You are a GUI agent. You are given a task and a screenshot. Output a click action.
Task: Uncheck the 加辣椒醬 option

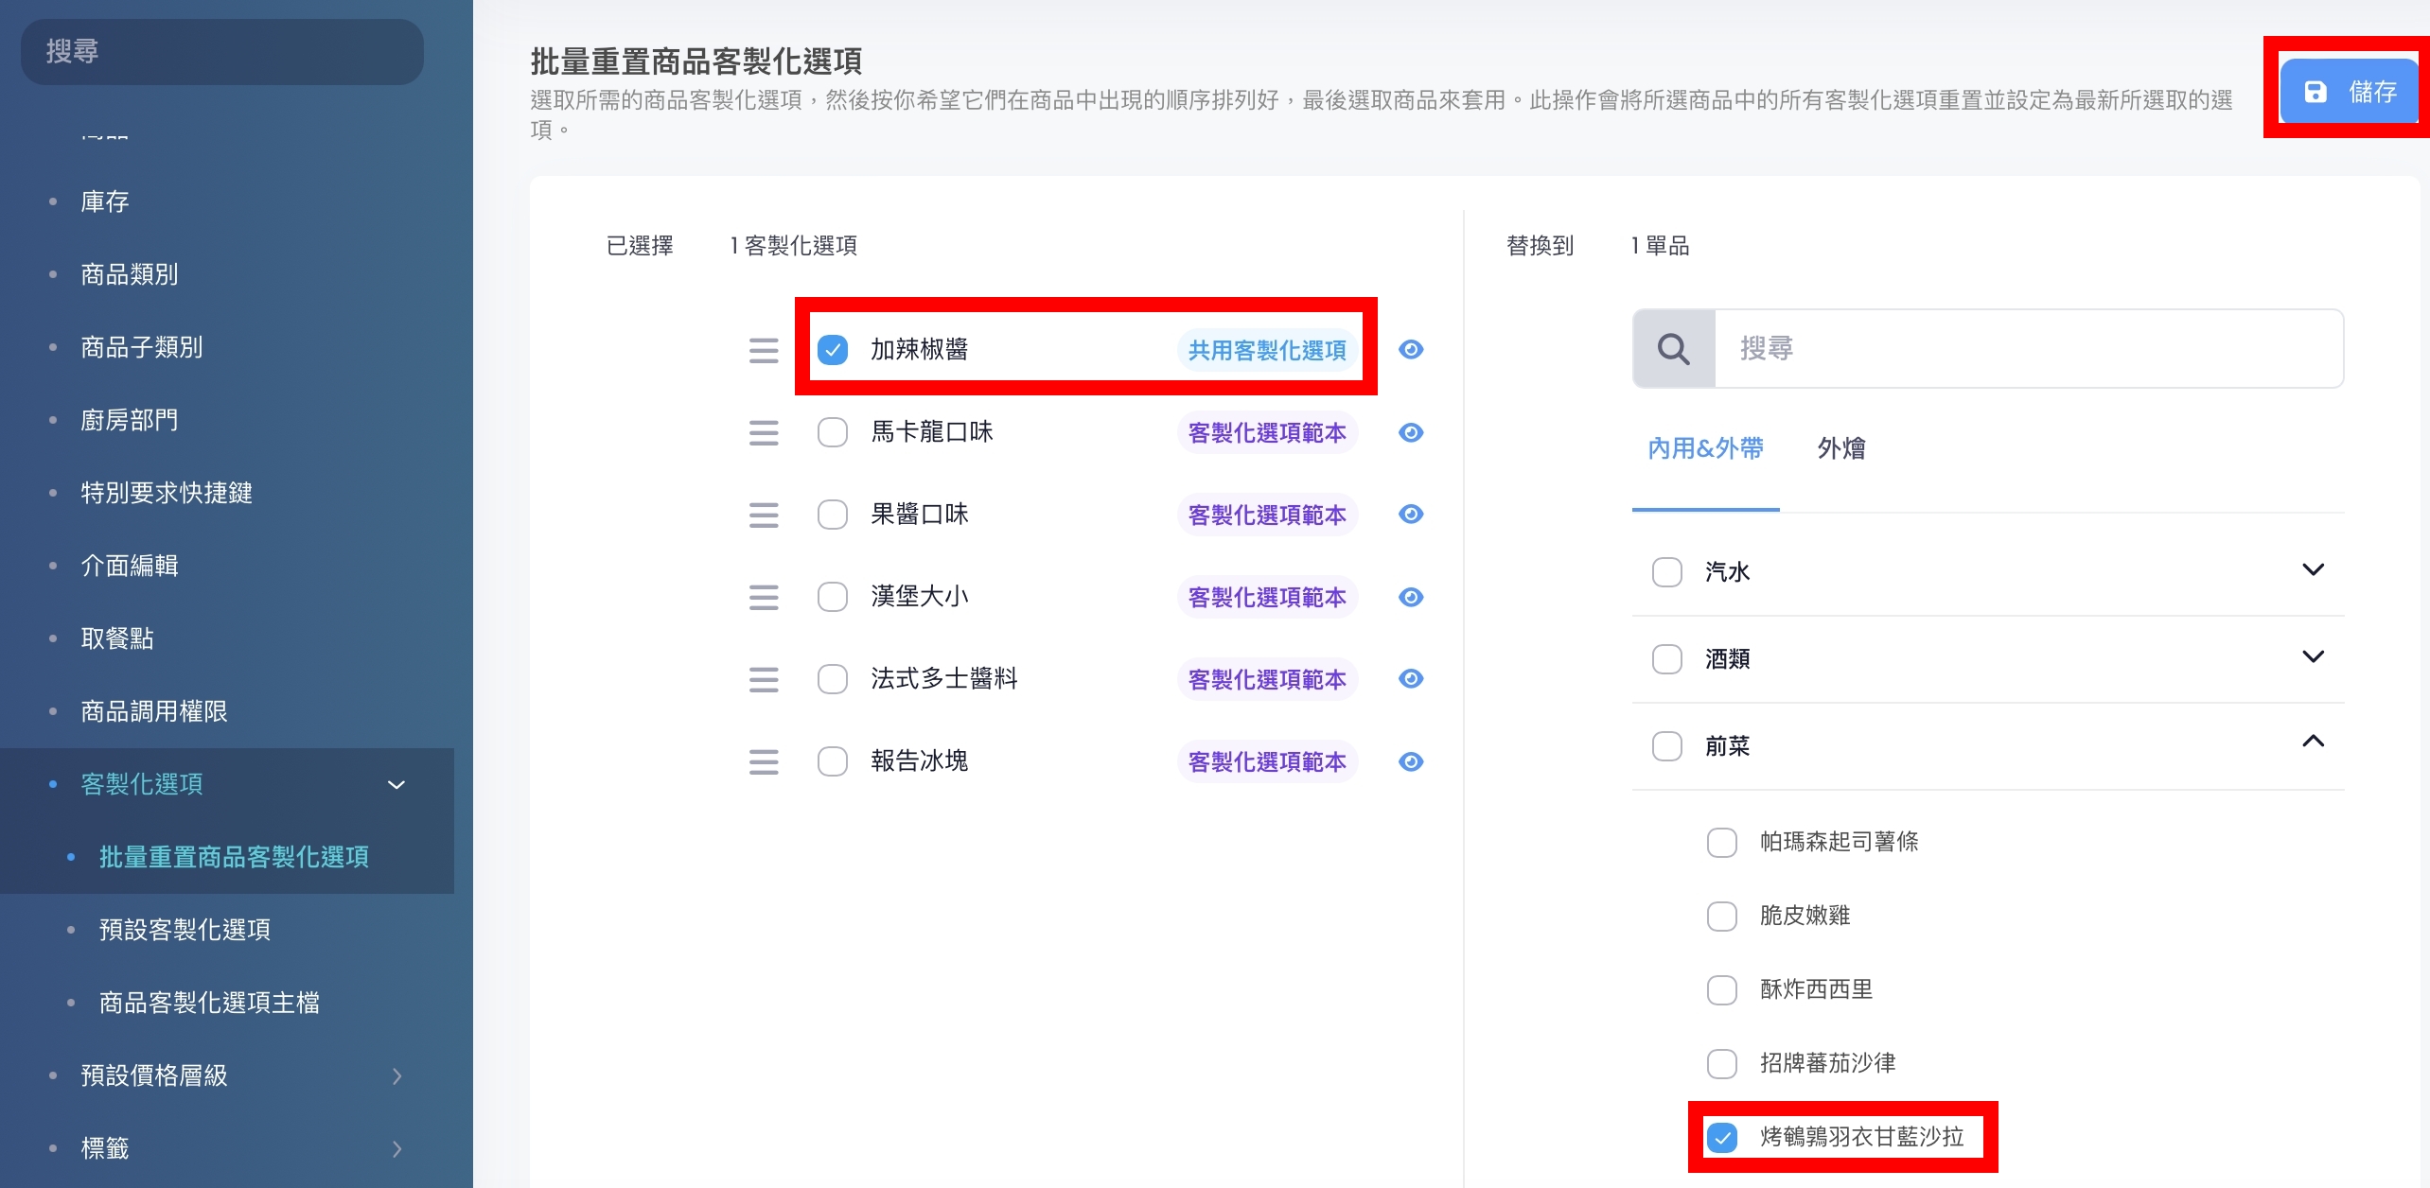coord(833,350)
